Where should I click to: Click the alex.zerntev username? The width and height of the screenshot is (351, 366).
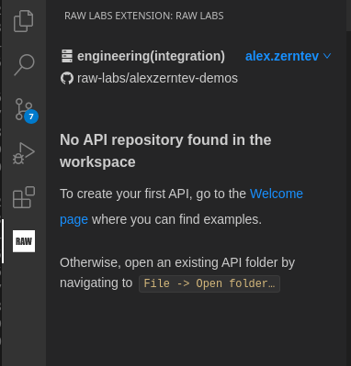click(282, 56)
